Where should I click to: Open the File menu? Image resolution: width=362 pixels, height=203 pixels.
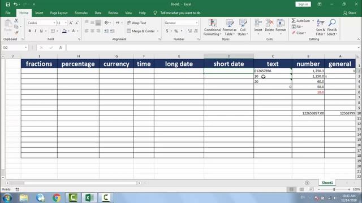point(8,13)
